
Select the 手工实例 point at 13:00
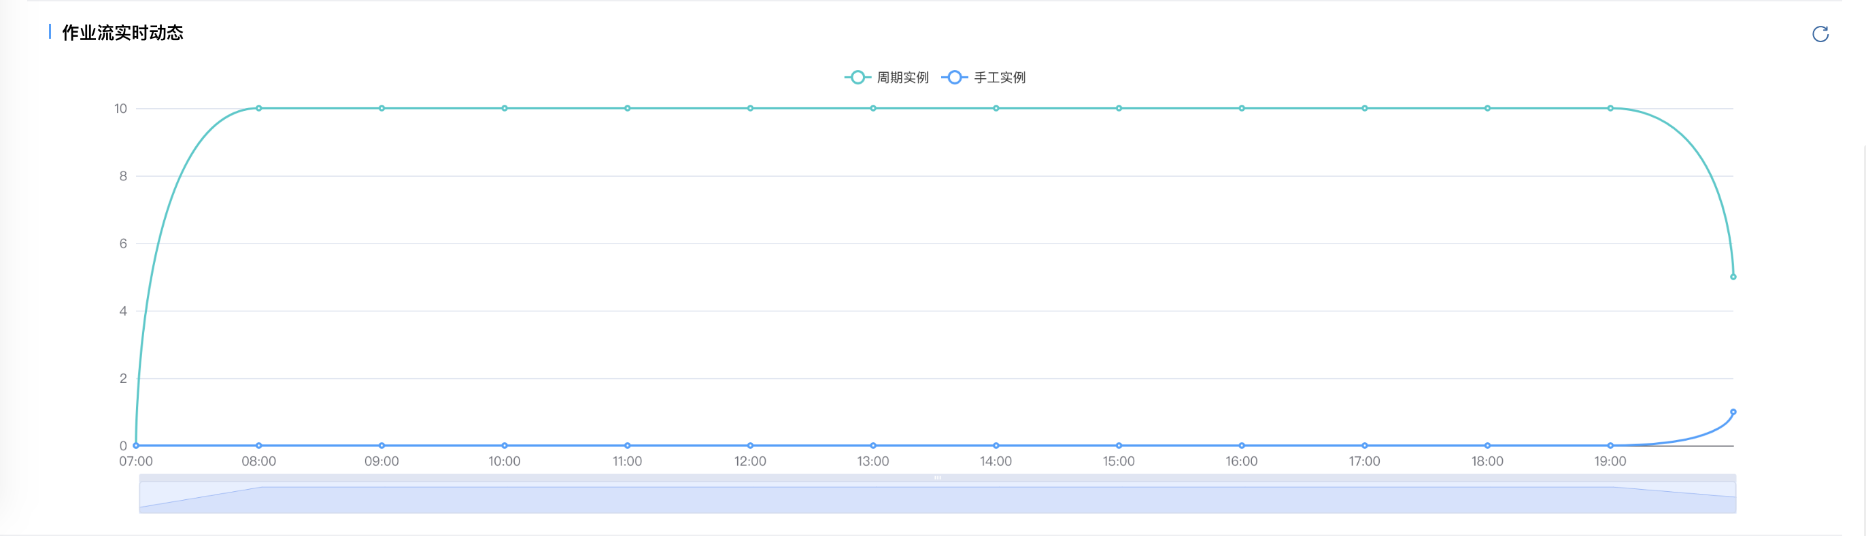(873, 446)
